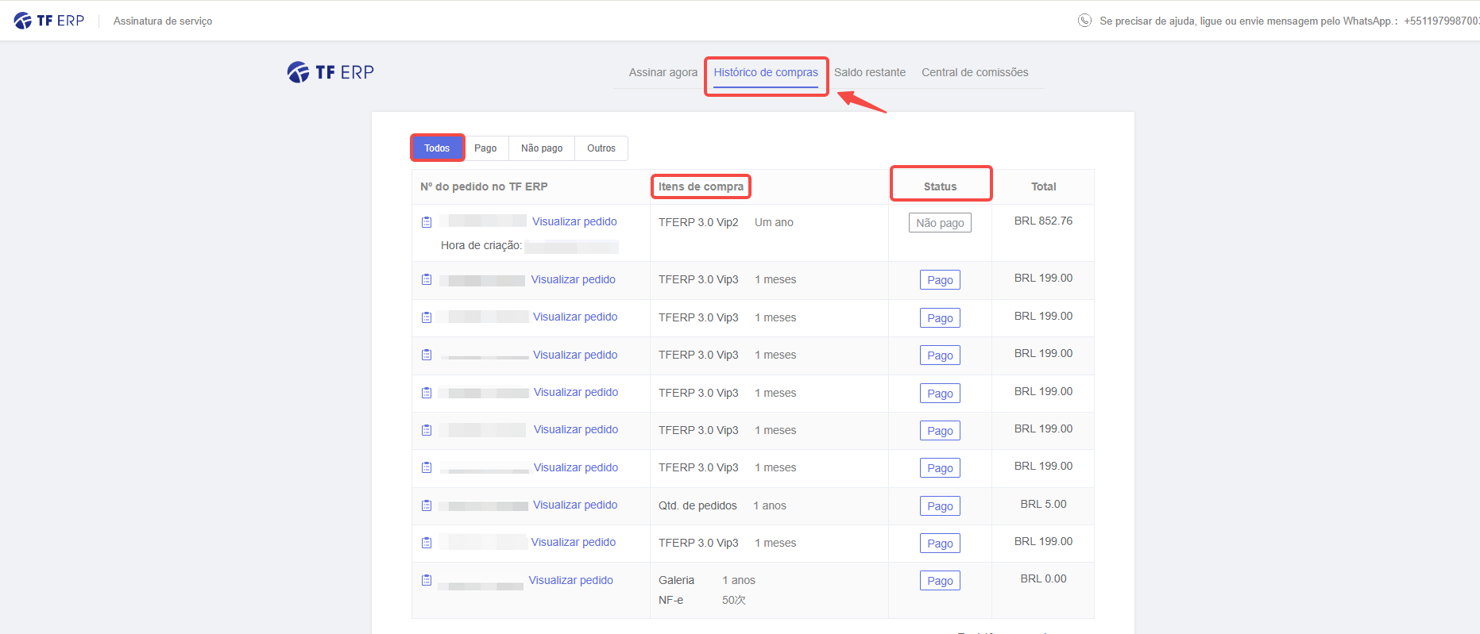This screenshot has height=634, width=1480.
Task: Click the Galeria item text
Action: pyautogui.click(x=676, y=580)
